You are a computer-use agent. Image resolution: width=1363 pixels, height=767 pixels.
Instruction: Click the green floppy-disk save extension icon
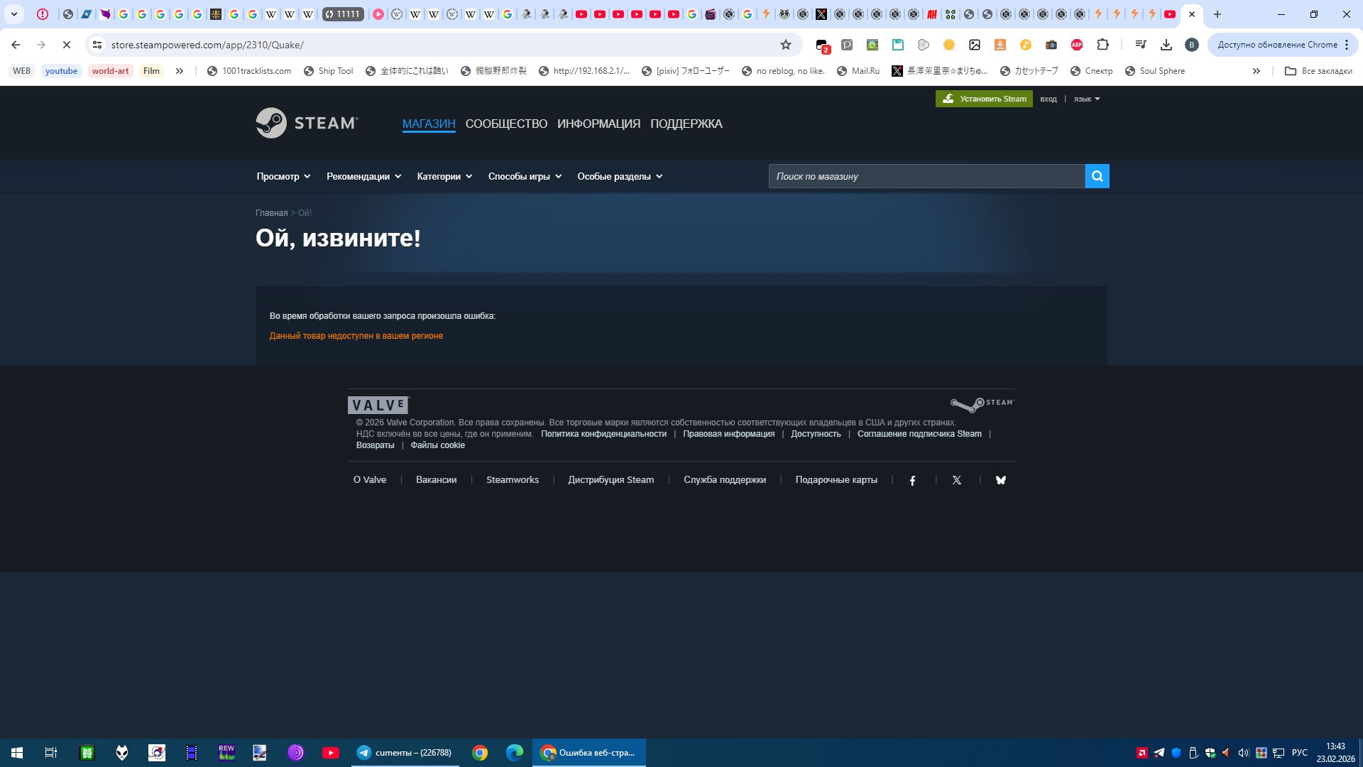click(898, 45)
